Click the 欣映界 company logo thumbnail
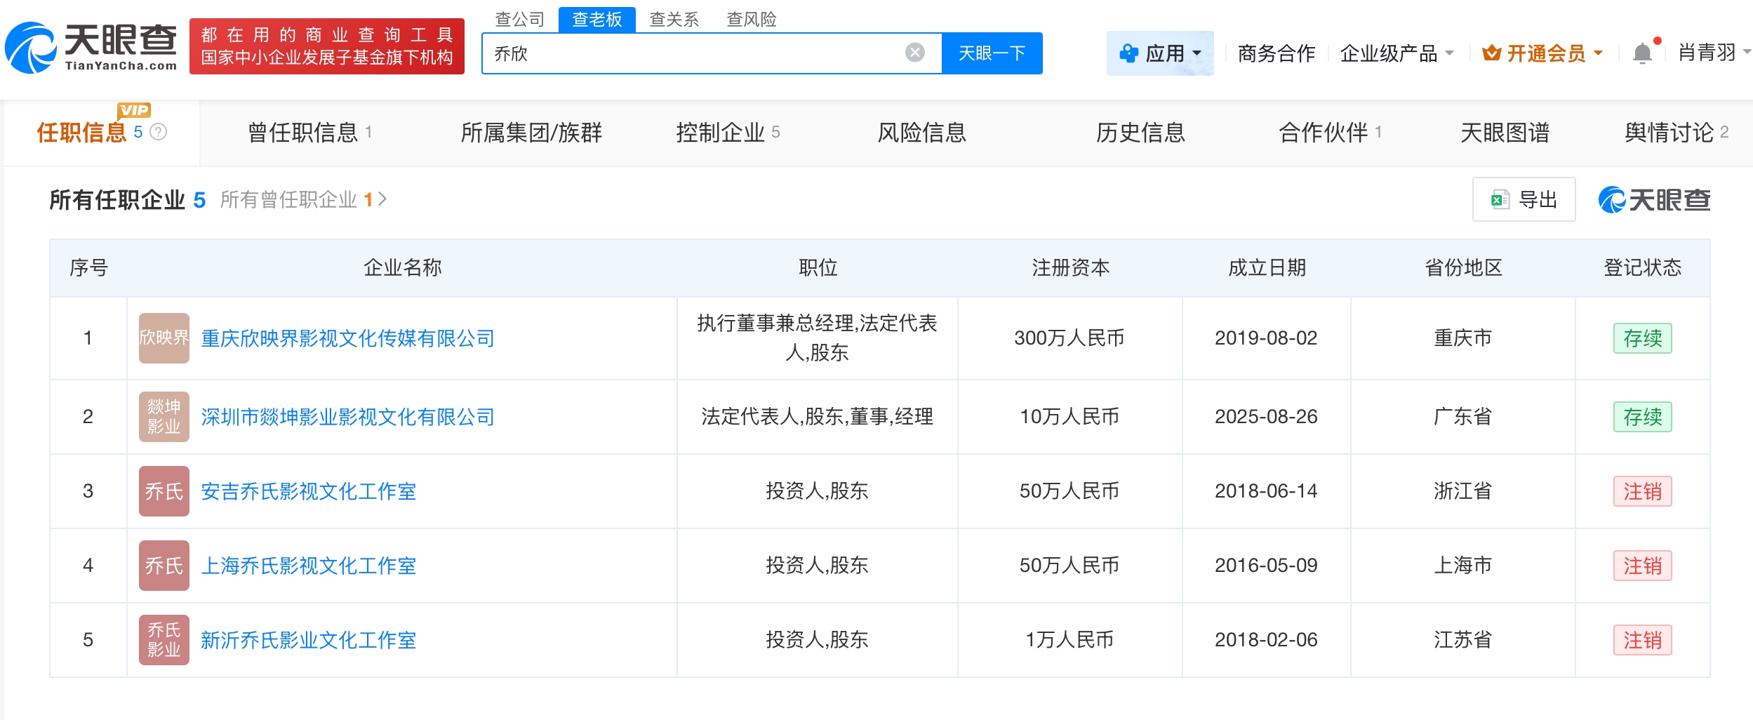Image resolution: width=1753 pixels, height=720 pixels. coord(164,338)
